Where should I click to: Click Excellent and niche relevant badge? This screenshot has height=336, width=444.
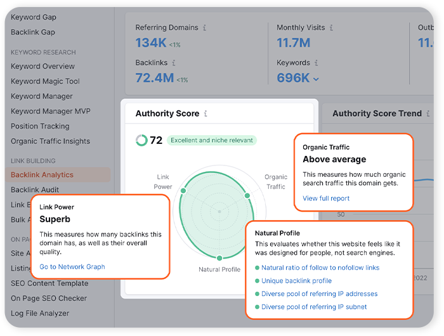[212, 140]
